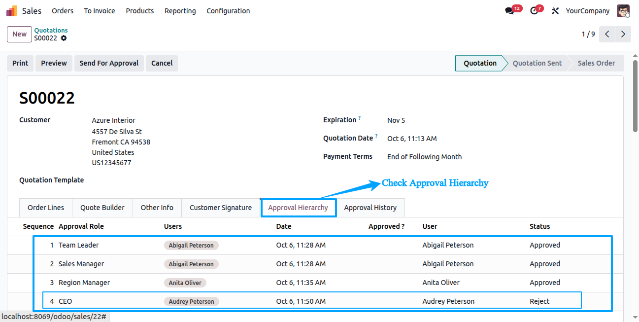Open the Orders menu dropdown
The width and height of the screenshot is (639, 322).
click(x=63, y=11)
